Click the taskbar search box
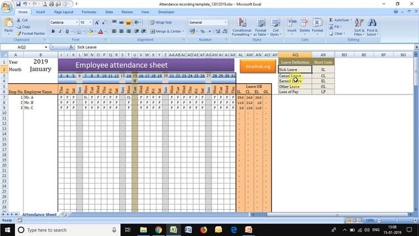419x236 pixels. [67, 230]
